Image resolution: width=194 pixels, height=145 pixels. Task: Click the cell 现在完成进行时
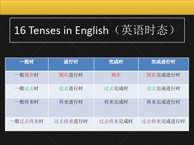(163, 78)
